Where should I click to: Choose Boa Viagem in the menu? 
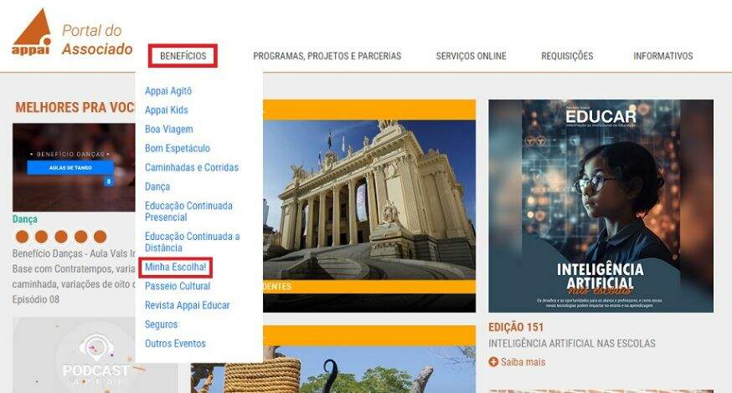(x=168, y=129)
